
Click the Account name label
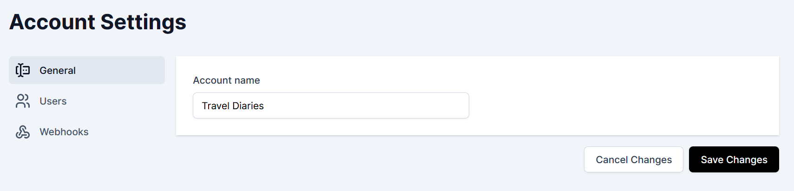[226, 80]
